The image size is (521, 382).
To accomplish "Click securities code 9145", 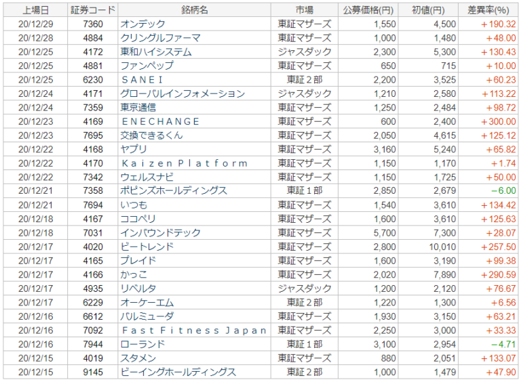I will (92, 373).
